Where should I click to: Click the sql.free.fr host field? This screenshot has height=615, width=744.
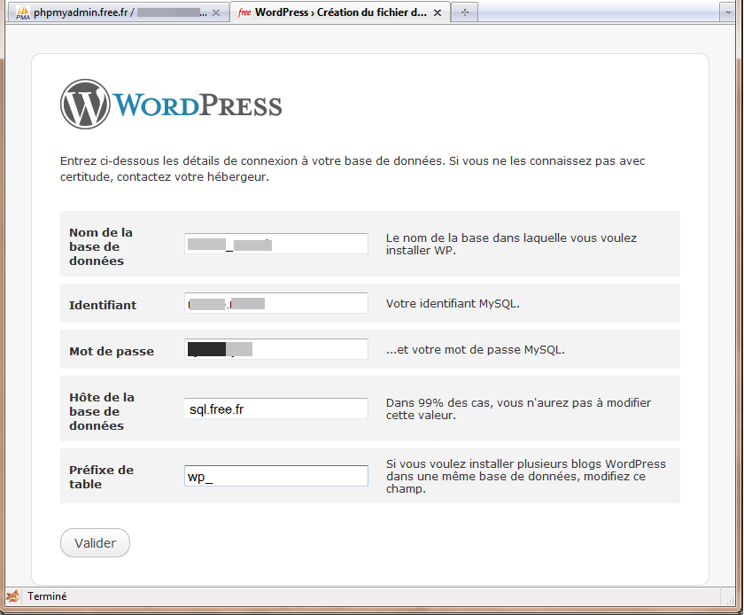(276, 409)
